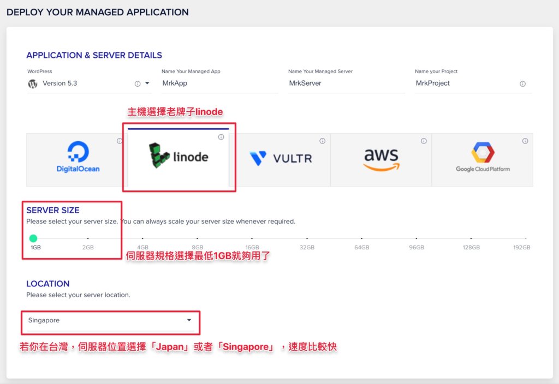The width and height of the screenshot is (559, 384).
Task: Click the 'Please select your server location.' text
Action: (x=79, y=295)
